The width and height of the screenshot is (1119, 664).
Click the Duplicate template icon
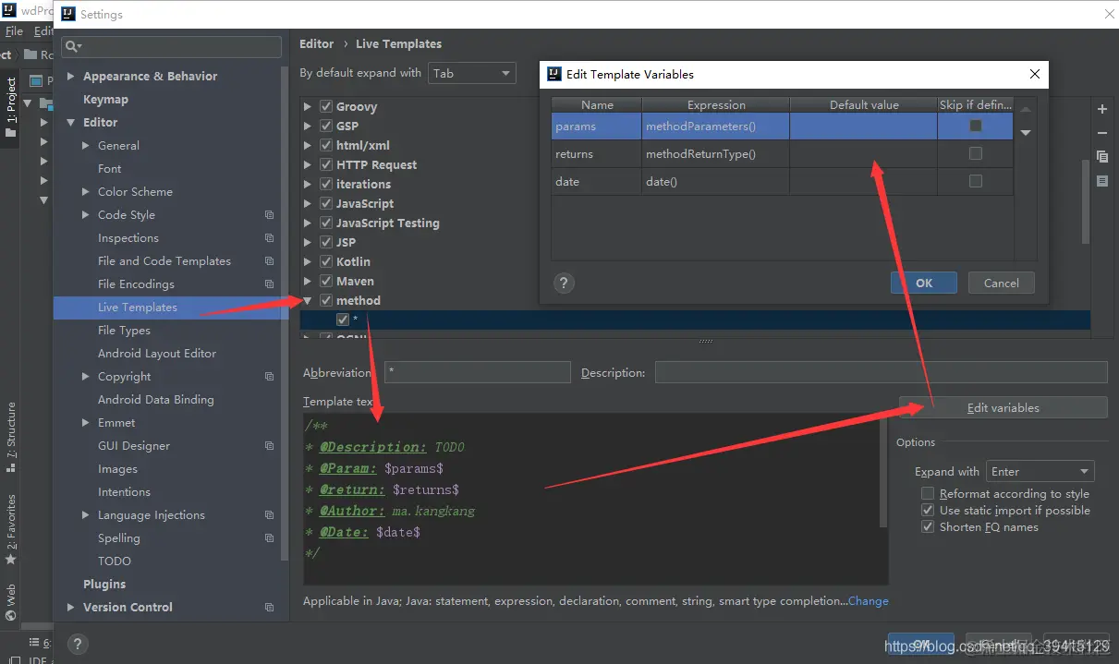point(1102,157)
